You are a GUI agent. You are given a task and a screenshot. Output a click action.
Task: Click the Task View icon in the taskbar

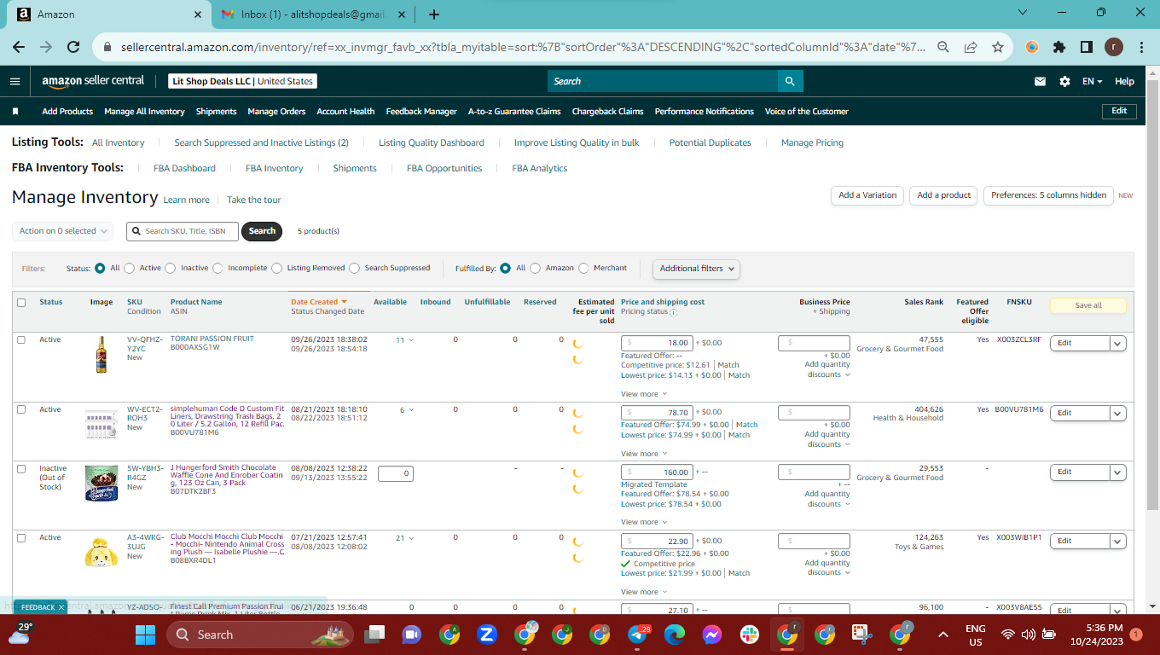pos(374,635)
